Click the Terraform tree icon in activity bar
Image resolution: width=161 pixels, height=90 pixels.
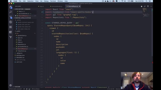pyautogui.click(x=11, y=37)
